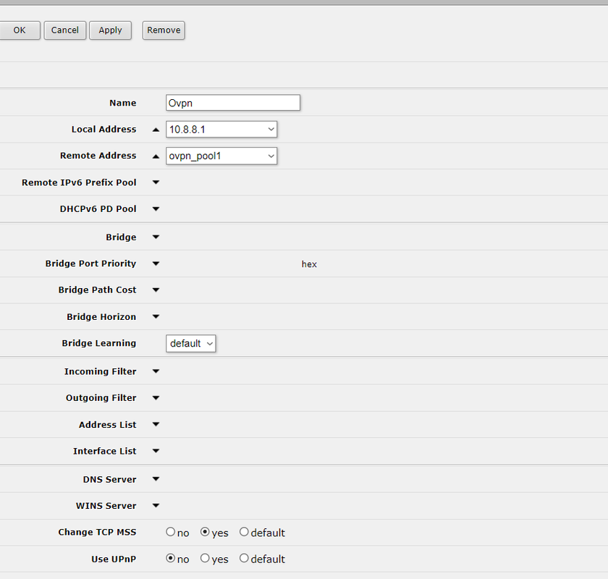
Task: Expand the Address List option
Action: pyautogui.click(x=156, y=425)
